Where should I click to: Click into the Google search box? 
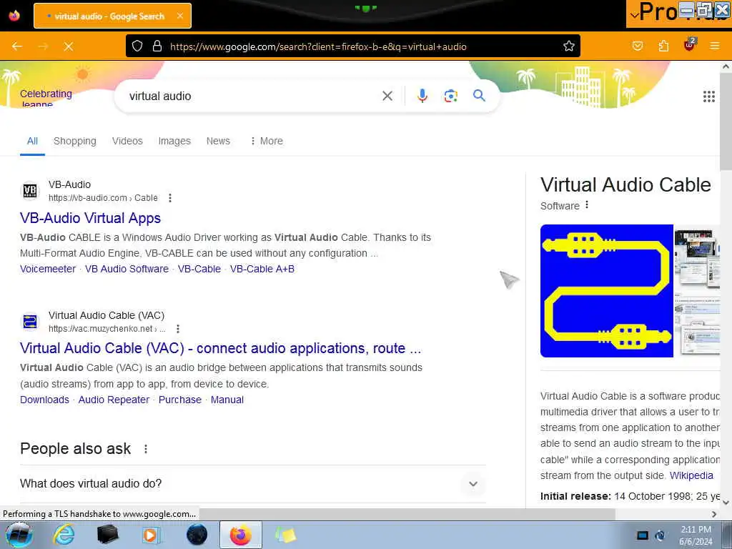coord(252,97)
